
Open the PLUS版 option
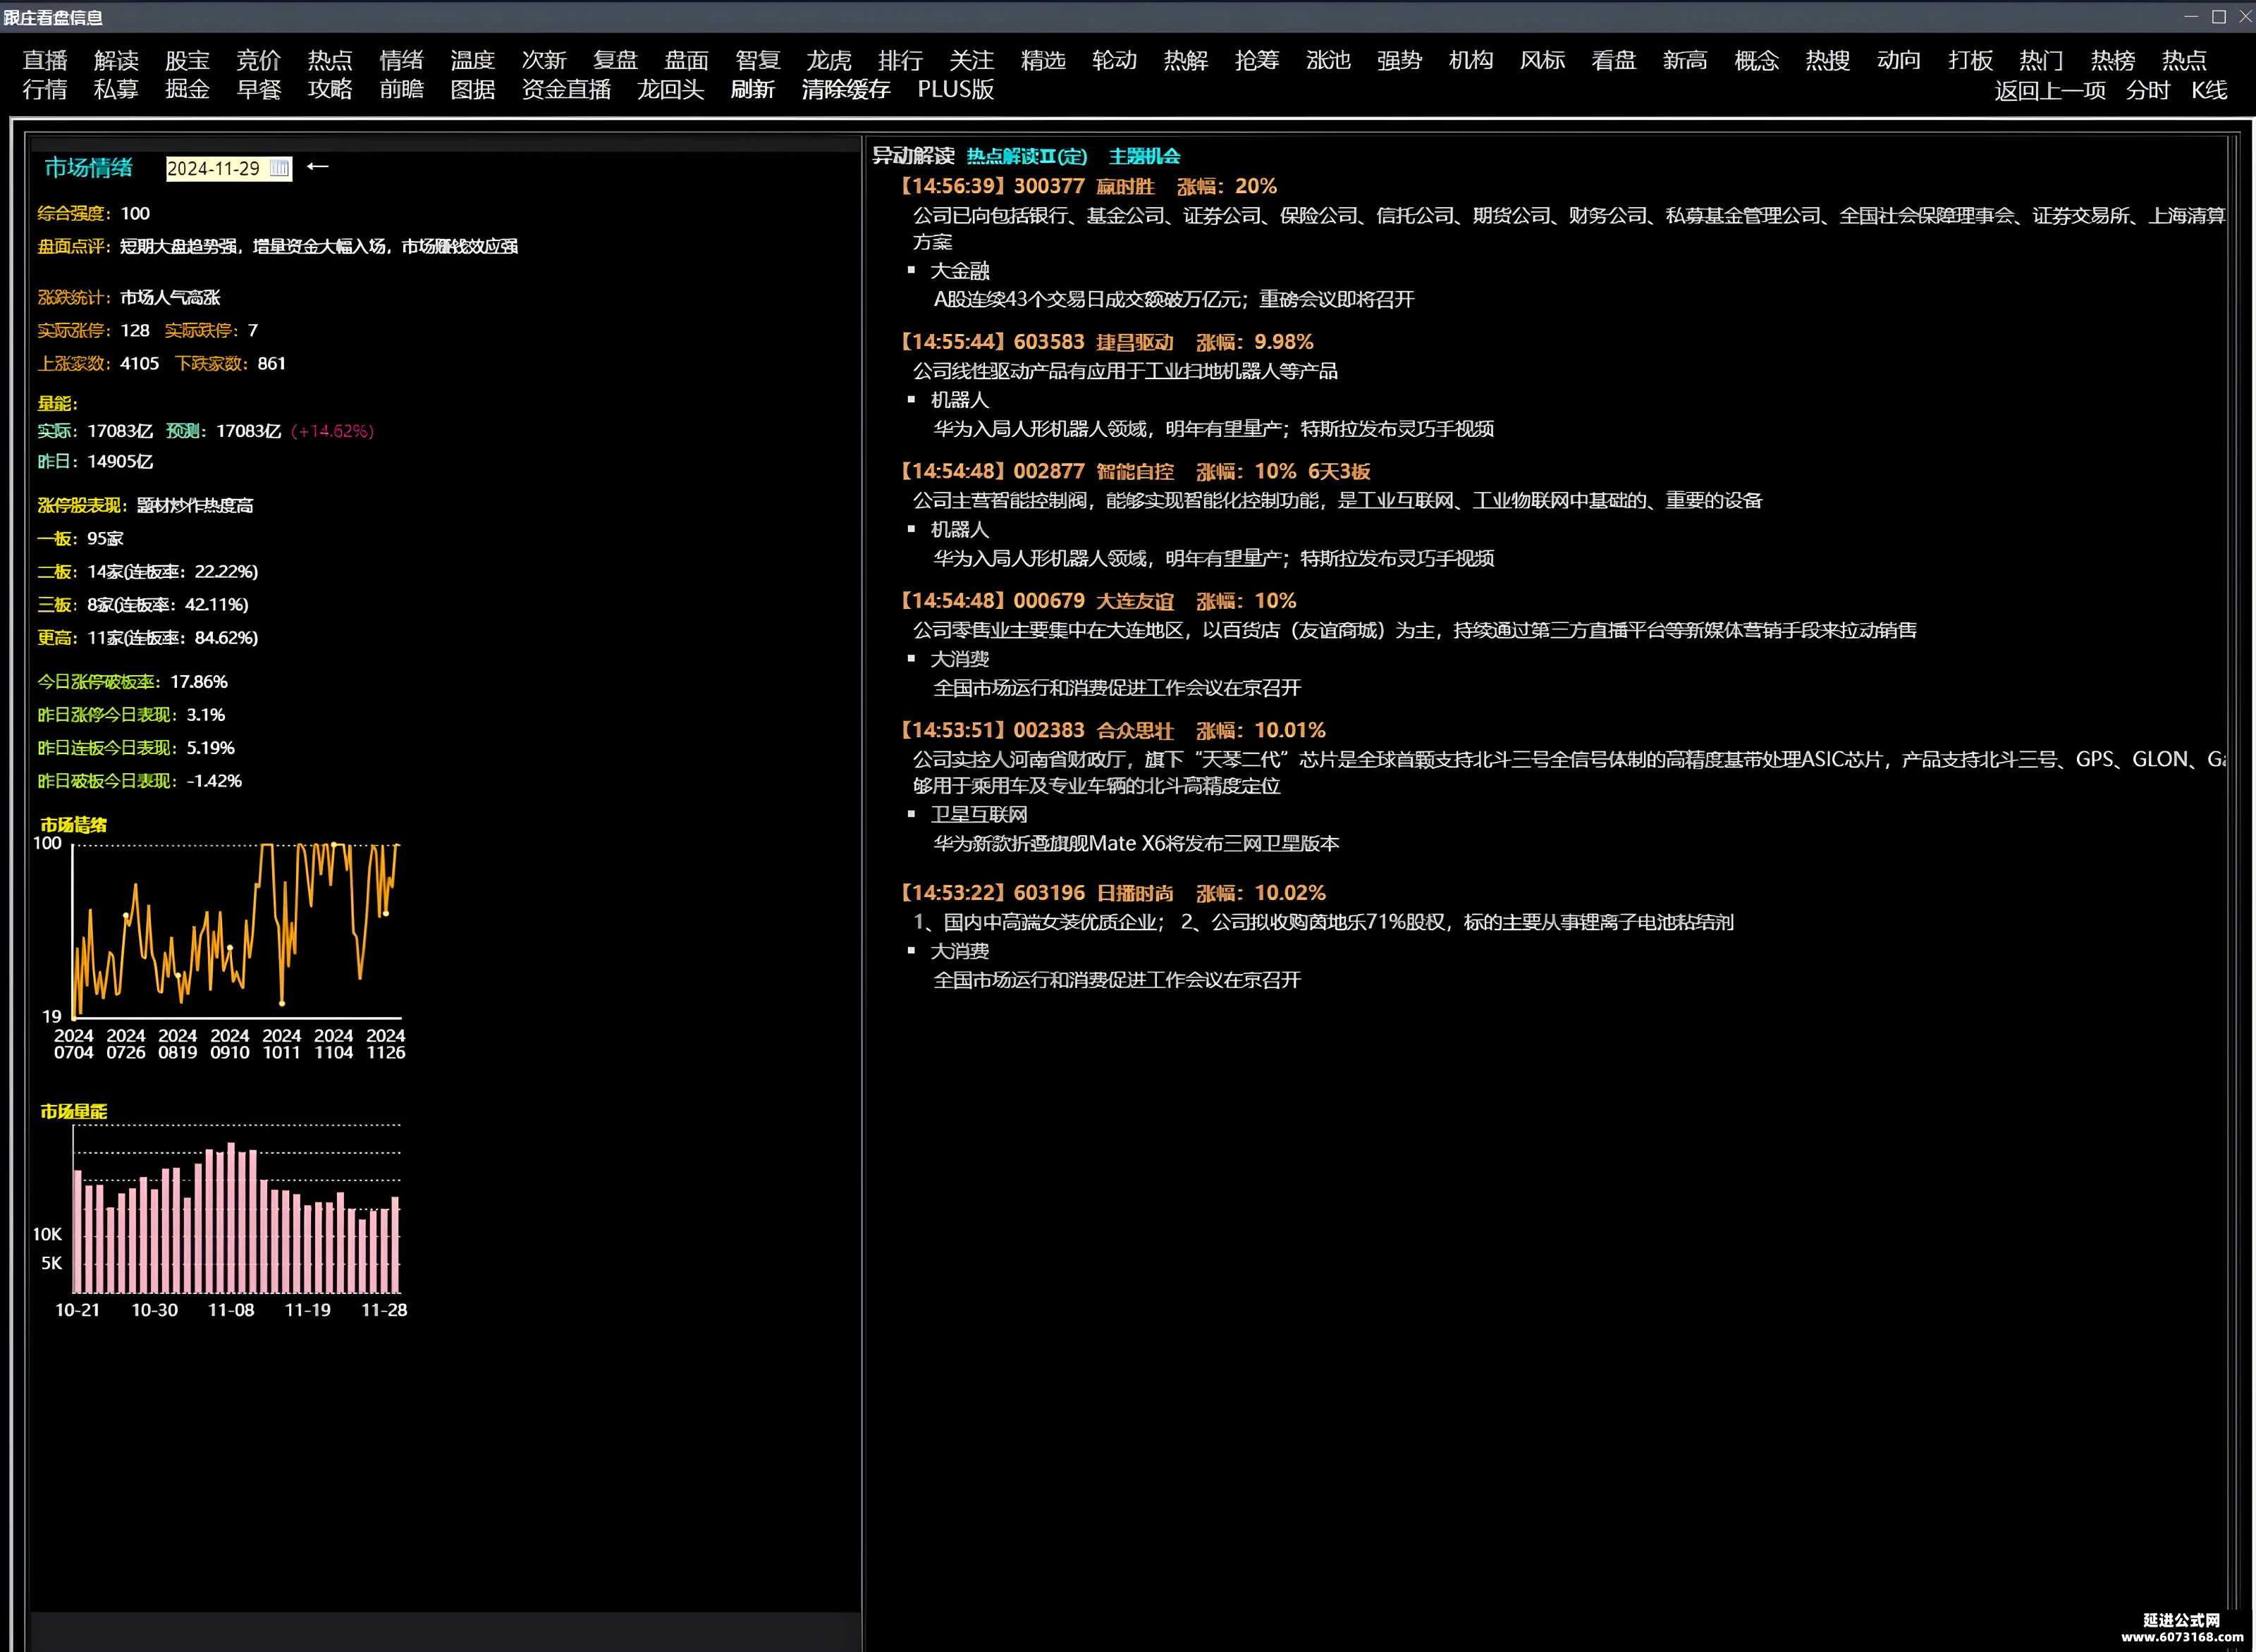tap(955, 89)
